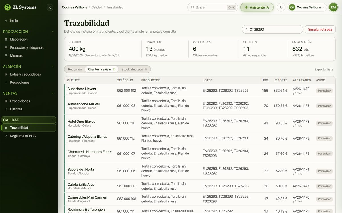Click albarán AV26-1479
Viewport: 342px width, 213px height.
pyautogui.click(x=301, y=138)
